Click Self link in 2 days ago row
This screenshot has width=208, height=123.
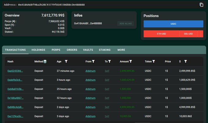point(107,107)
